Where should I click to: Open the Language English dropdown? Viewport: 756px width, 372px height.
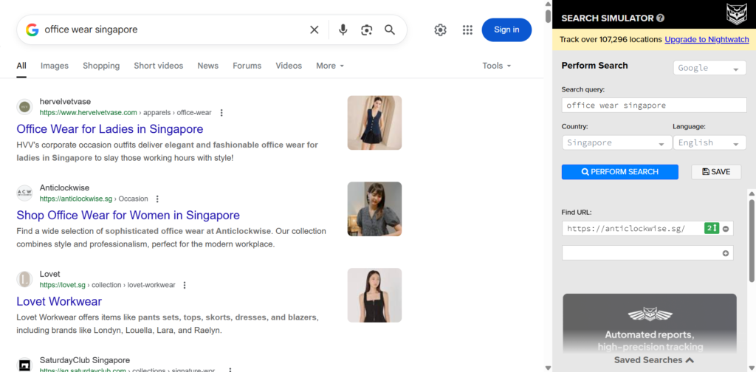point(709,142)
